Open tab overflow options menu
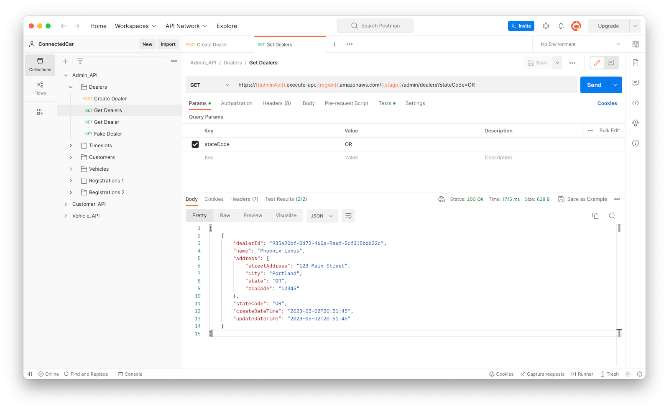 coord(350,44)
